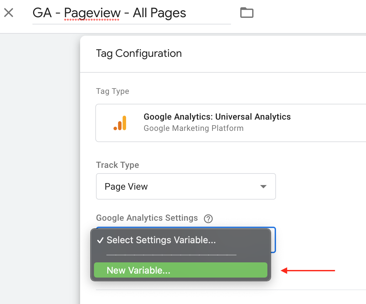The height and width of the screenshot is (304, 366).
Task: Expand the Track Type dropdown arrow
Action: [x=263, y=186]
